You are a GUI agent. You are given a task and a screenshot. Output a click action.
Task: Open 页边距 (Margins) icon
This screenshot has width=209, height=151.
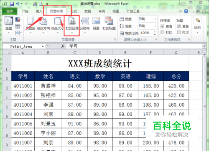[x=31, y=21]
